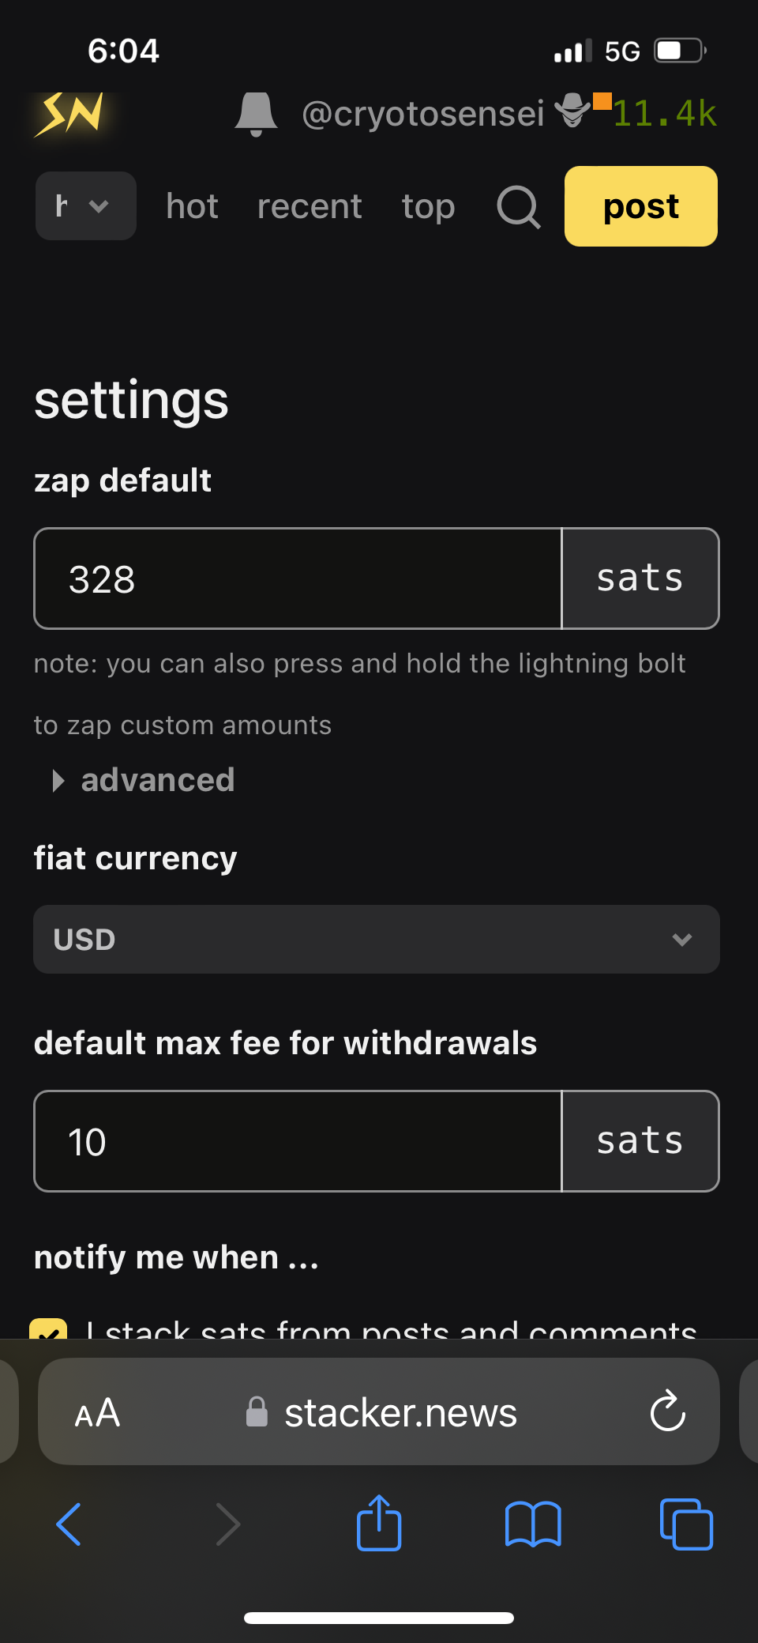This screenshot has height=1643, width=758.
Task: Tap the 11.4k sats wallet balance
Action: 664,114
